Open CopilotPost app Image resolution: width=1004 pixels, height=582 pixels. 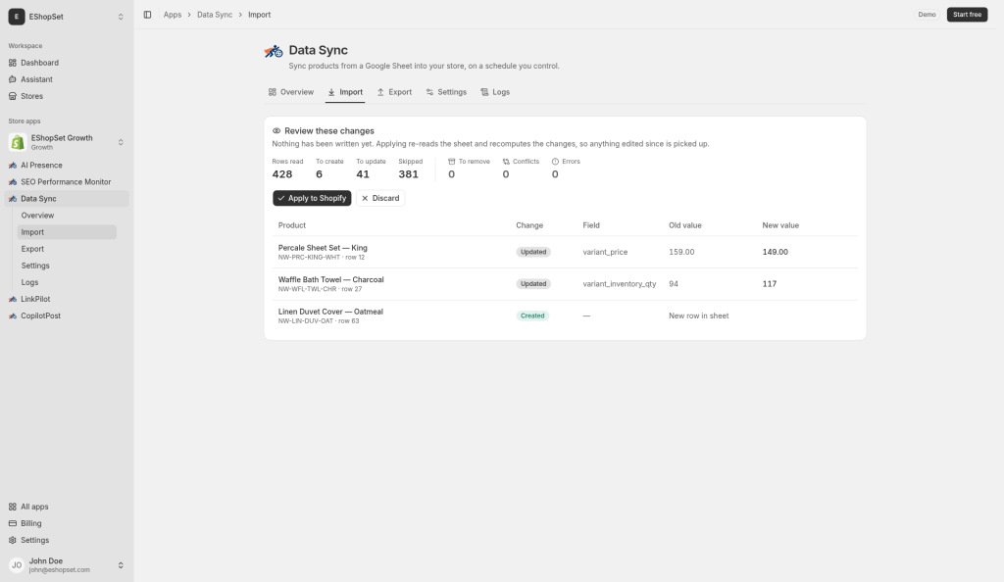point(67,315)
